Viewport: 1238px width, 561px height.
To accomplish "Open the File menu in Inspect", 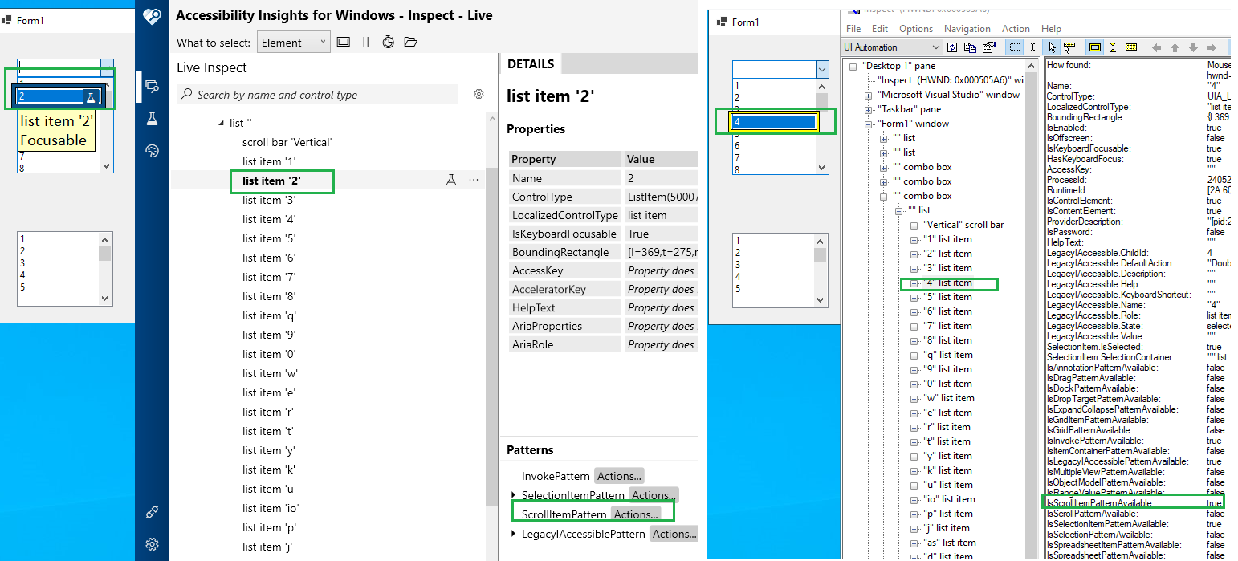I will (x=853, y=28).
